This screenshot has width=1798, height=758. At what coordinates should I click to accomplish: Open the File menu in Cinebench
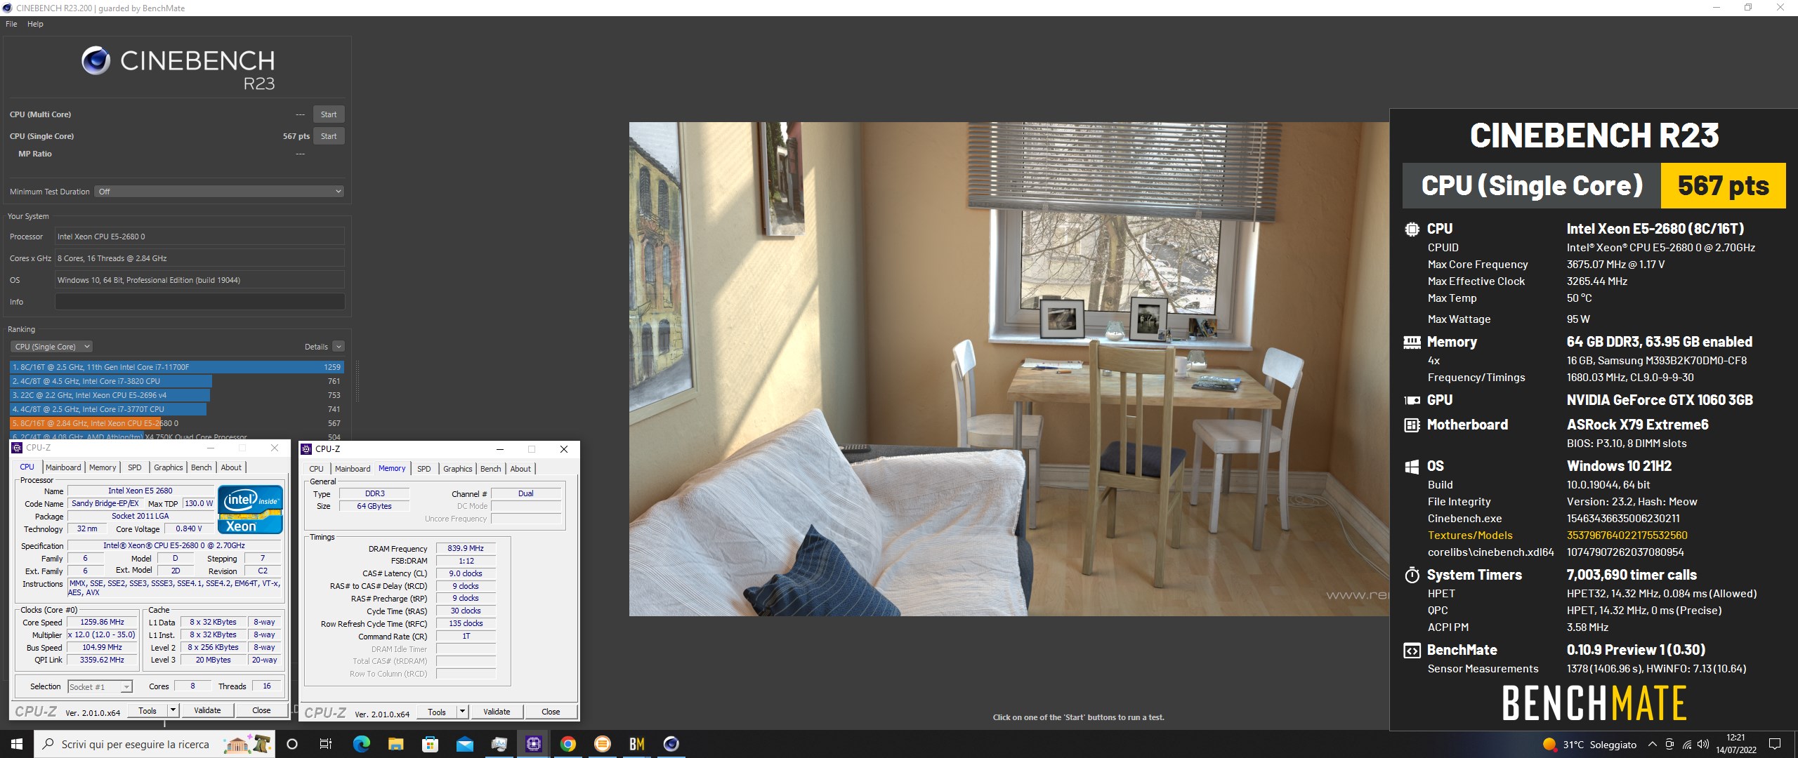(11, 24)
